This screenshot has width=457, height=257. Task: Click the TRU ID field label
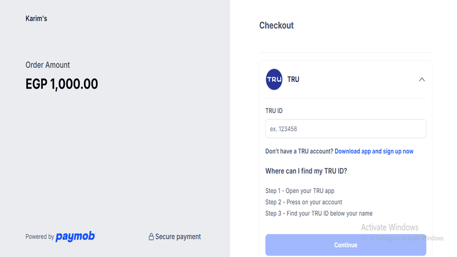point(274,111)
